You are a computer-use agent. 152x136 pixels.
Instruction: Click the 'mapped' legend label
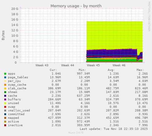coord(13,118)
